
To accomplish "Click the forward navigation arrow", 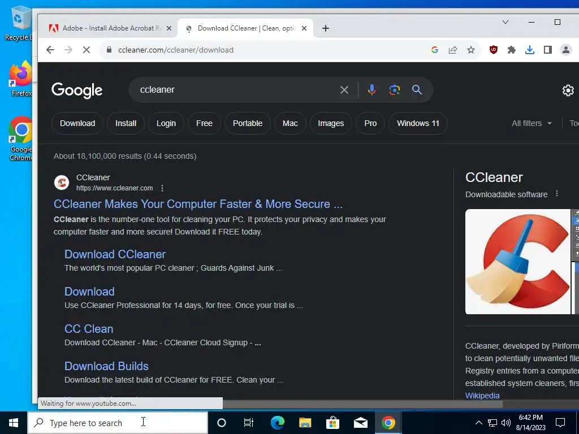I will [68, 50].
